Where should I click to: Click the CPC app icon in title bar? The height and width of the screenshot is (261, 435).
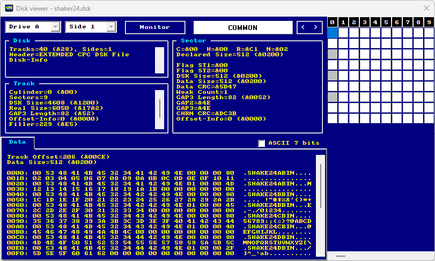coord(9,8)
